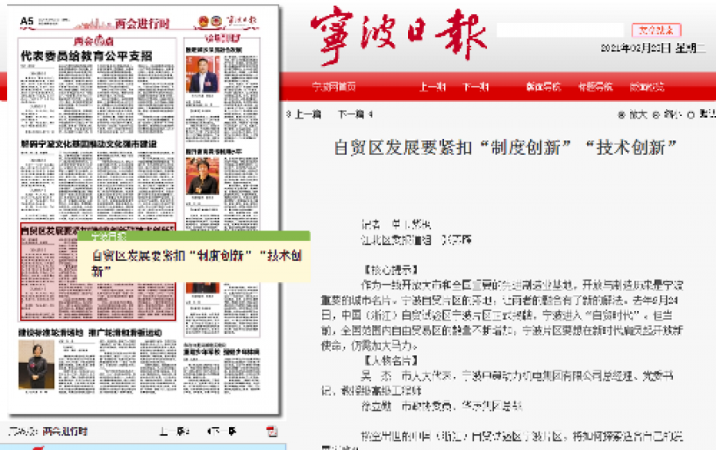Open 宁波网首页 in the red navigation bar
The image size is (716, 450).
pyautogui.click(x=333, y=87)
